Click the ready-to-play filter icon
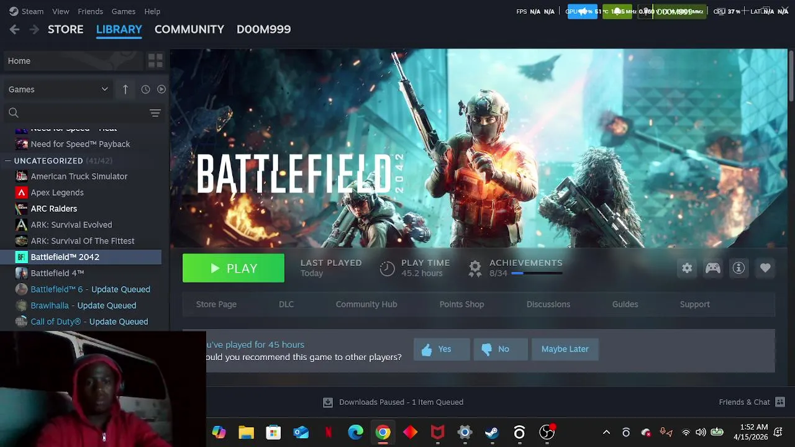The width and height of the screenshot is (795, 447). click(161, 89)
